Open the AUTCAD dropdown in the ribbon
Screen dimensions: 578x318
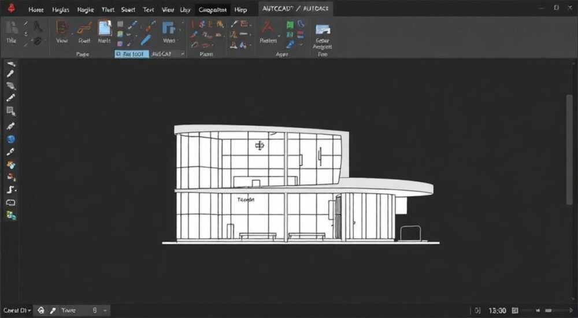coord(168,54)
